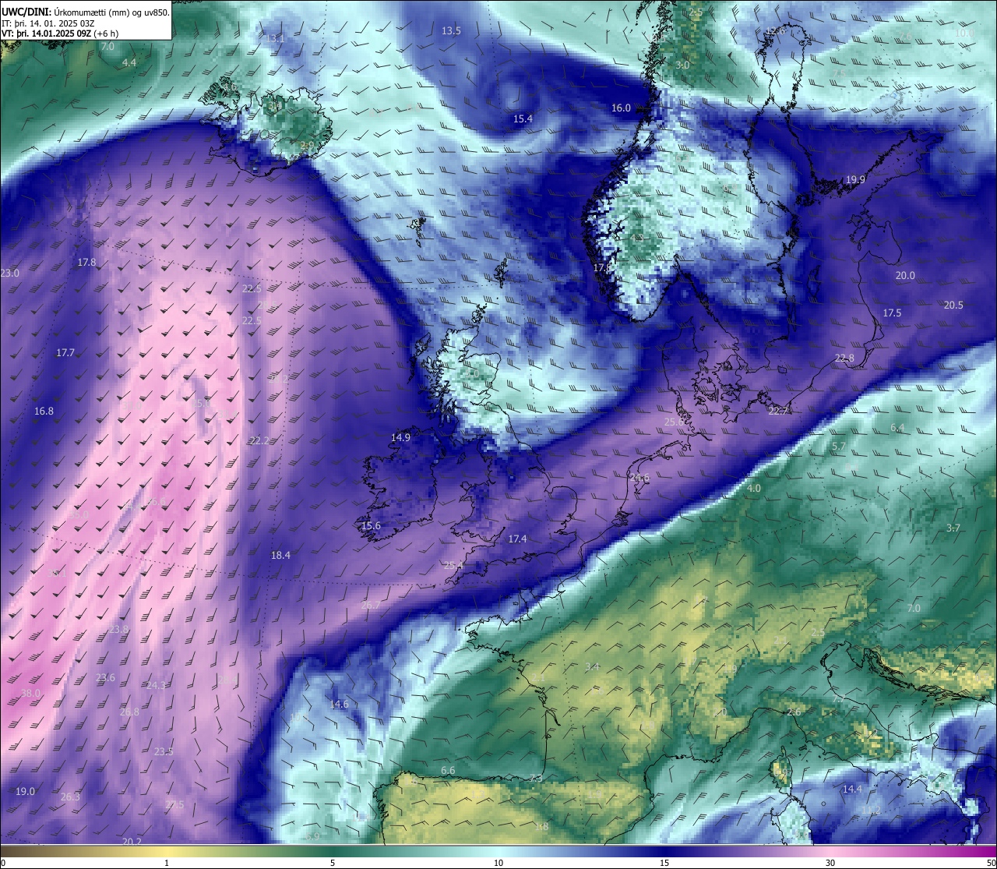The height and width of the screenshot is (869, 997).
Task: Click the 6.4 value on the map
Action: coord(897,429)
